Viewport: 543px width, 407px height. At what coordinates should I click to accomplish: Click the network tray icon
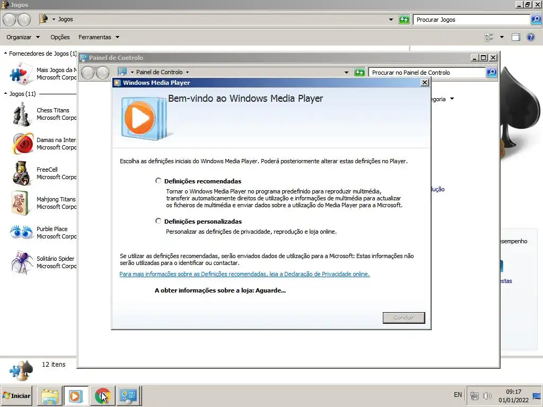point(475,395)
